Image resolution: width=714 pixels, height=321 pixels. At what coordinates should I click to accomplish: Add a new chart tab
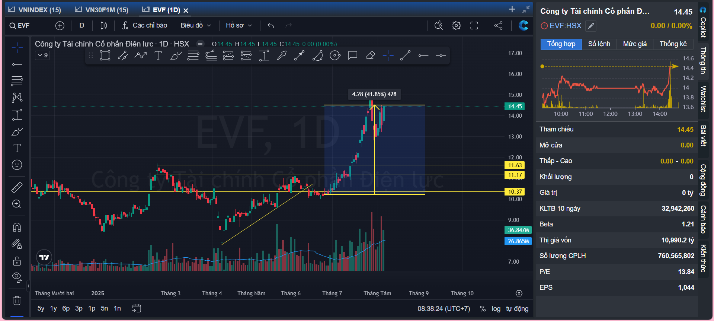(x=512, y=9)
